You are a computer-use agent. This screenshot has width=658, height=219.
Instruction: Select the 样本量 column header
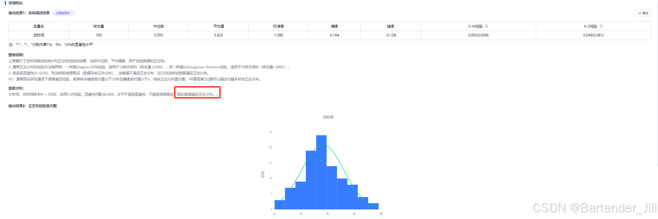(x=99, y=26)
